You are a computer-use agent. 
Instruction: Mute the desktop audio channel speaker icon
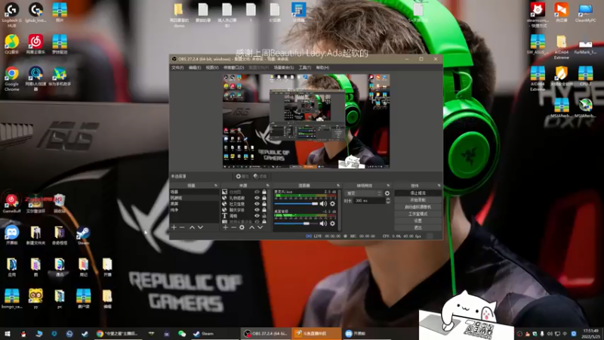click(323, 223)
